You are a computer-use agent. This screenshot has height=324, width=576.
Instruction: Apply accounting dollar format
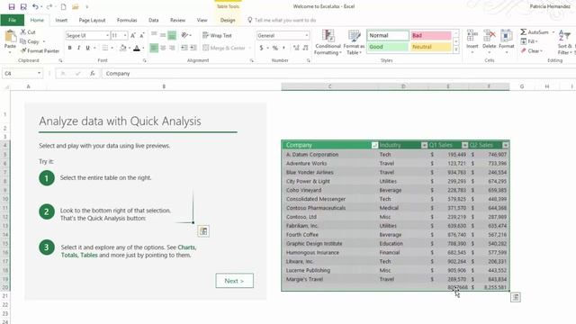pyautogui.click(x=261, y=48)
